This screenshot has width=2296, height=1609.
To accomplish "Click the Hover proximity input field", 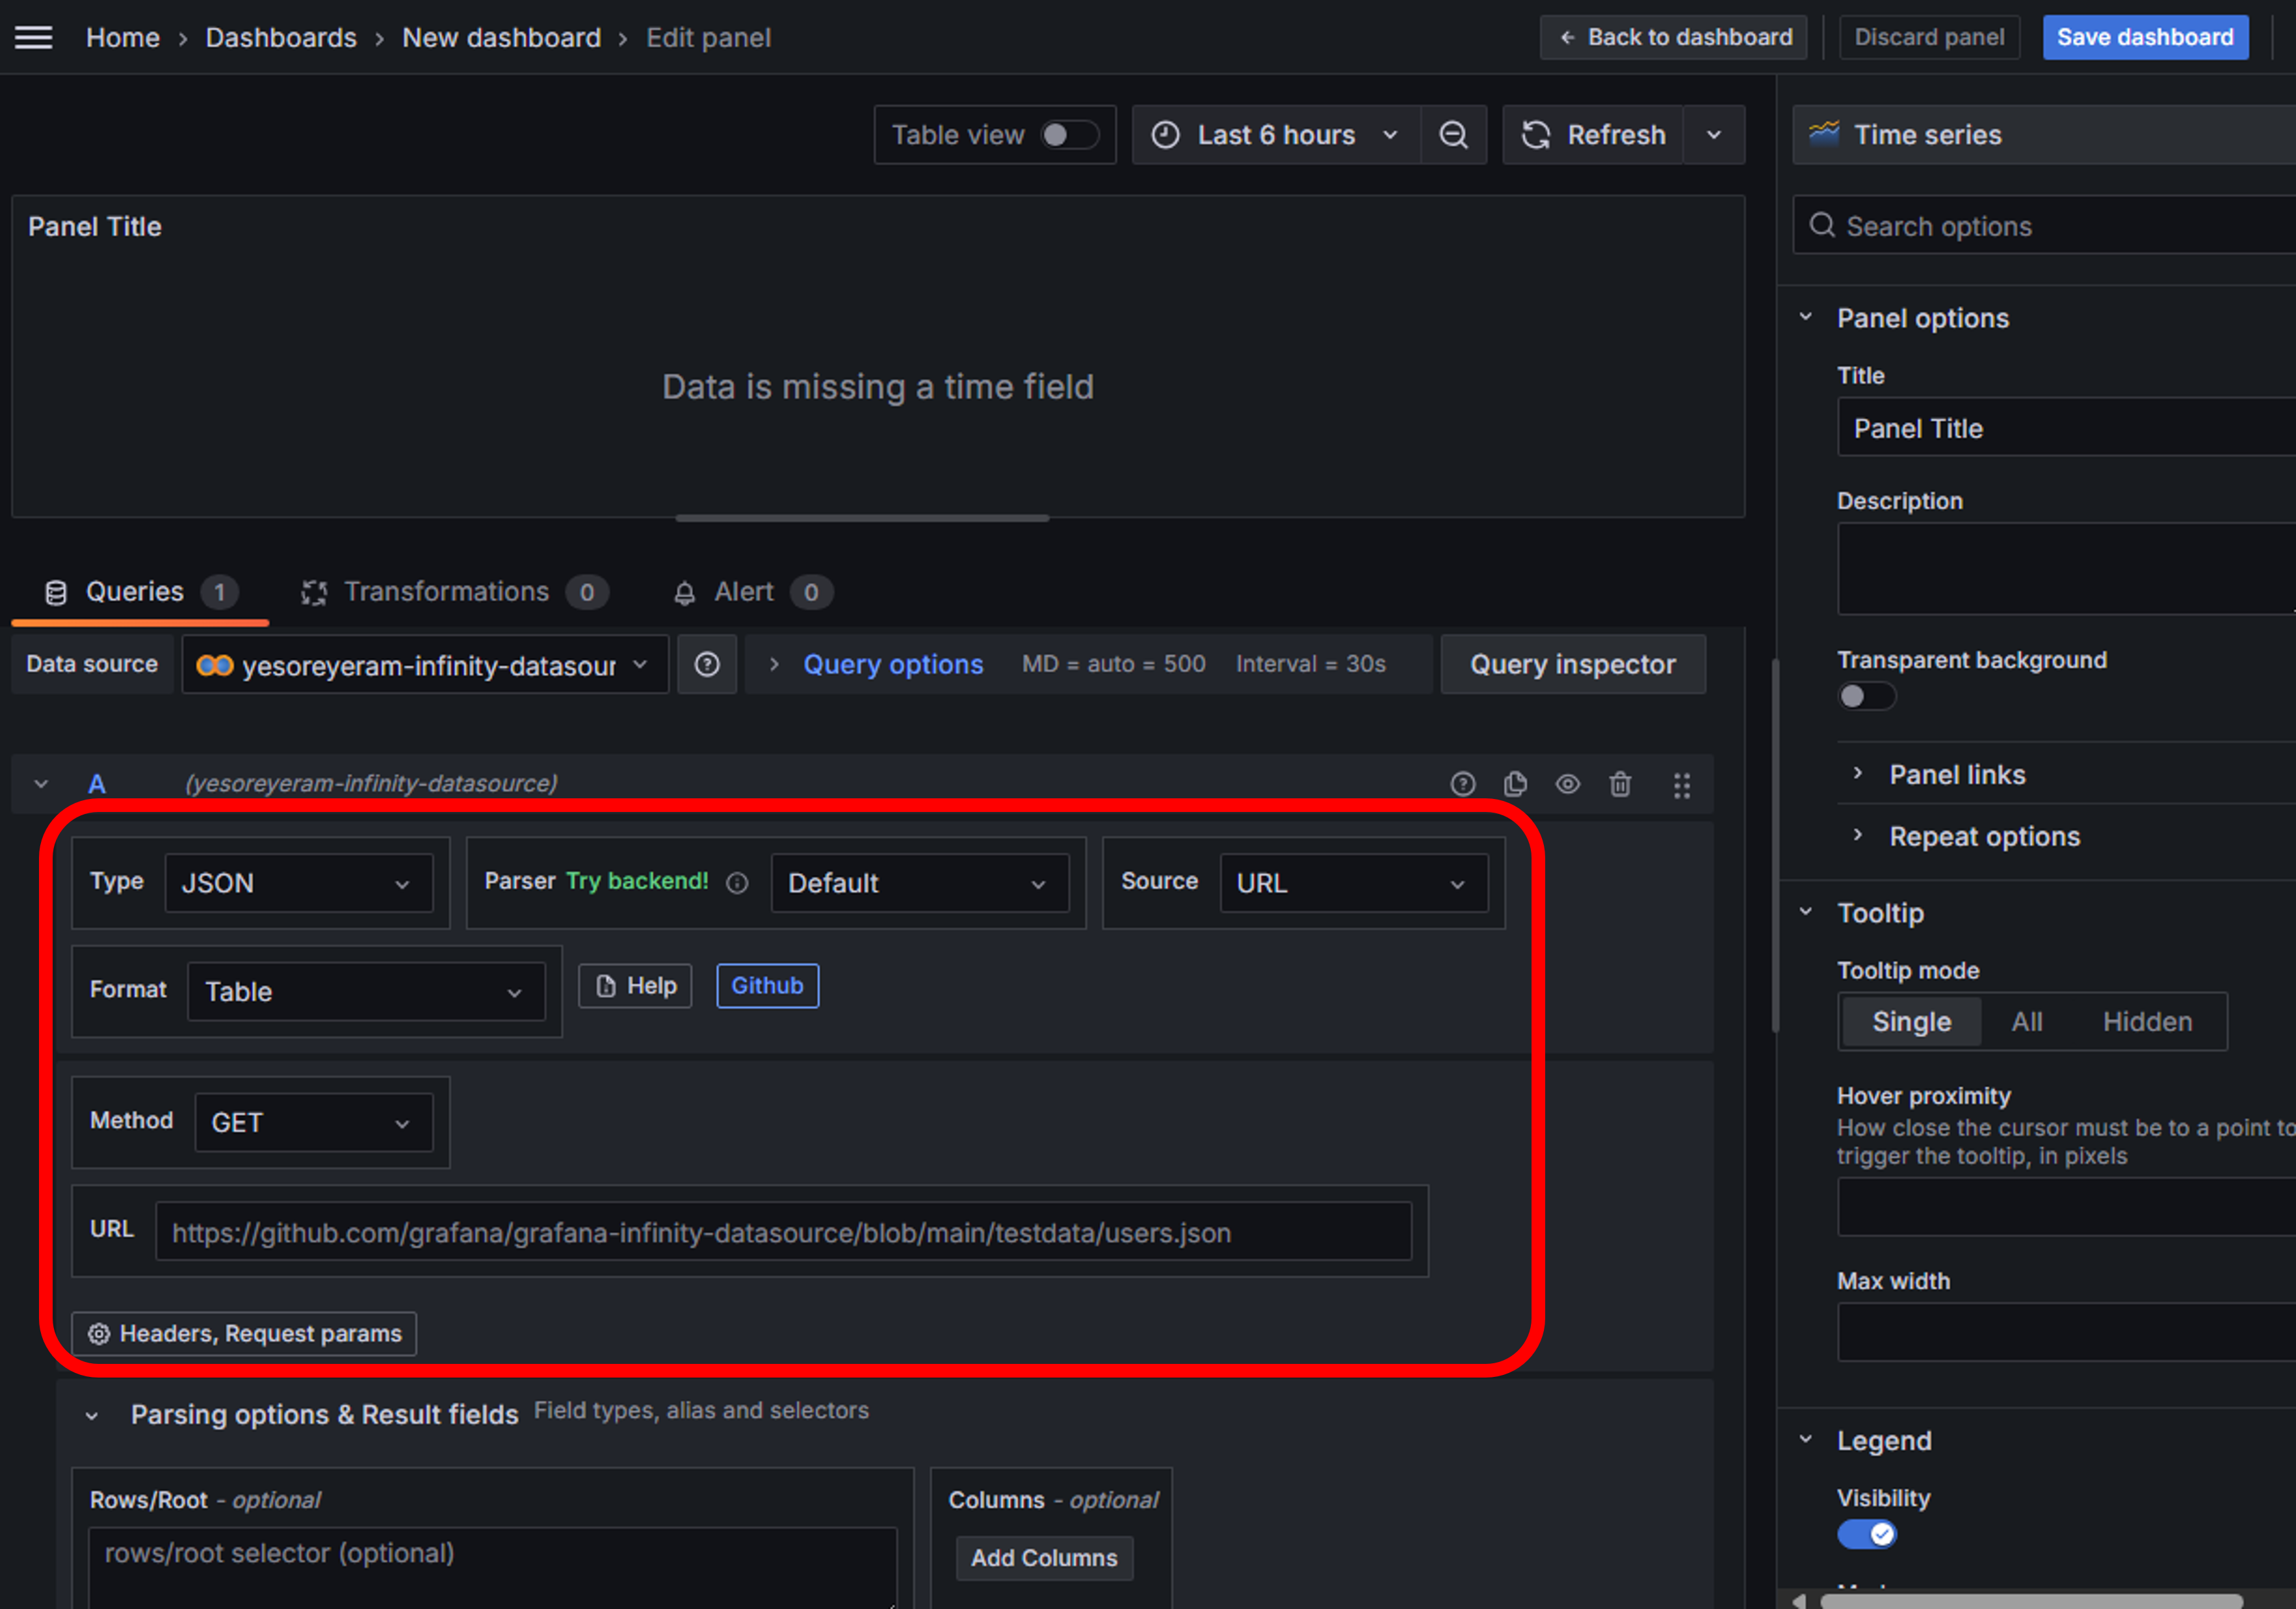I will (x=2066, y=1207).
